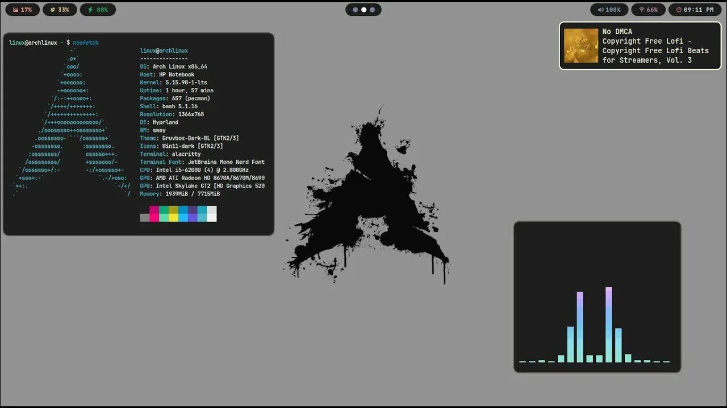The image size is (727, 408).
Task: Click the 09:11 PM clock module
Action: pos(695,10)
